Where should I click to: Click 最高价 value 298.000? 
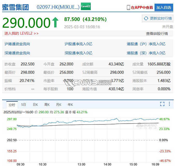pos(27,72)
